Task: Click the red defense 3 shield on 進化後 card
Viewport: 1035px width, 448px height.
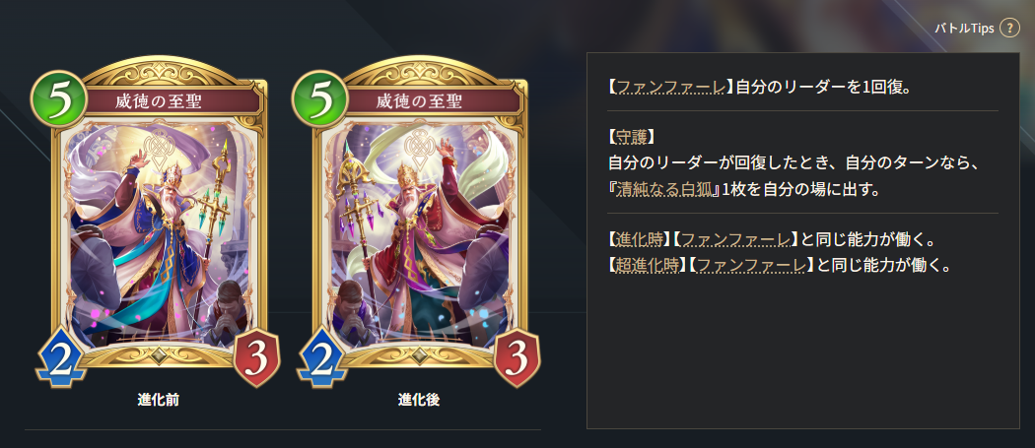Action: pos(517,357)
